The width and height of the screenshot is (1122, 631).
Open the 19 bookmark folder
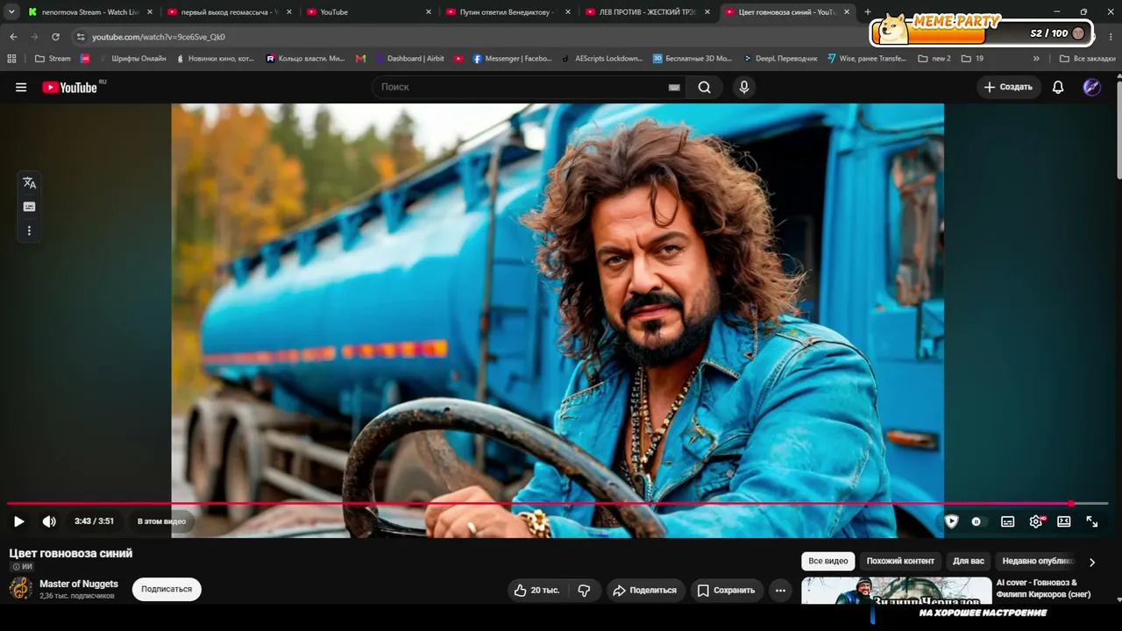pyautogui.click(x=972, y=59)
